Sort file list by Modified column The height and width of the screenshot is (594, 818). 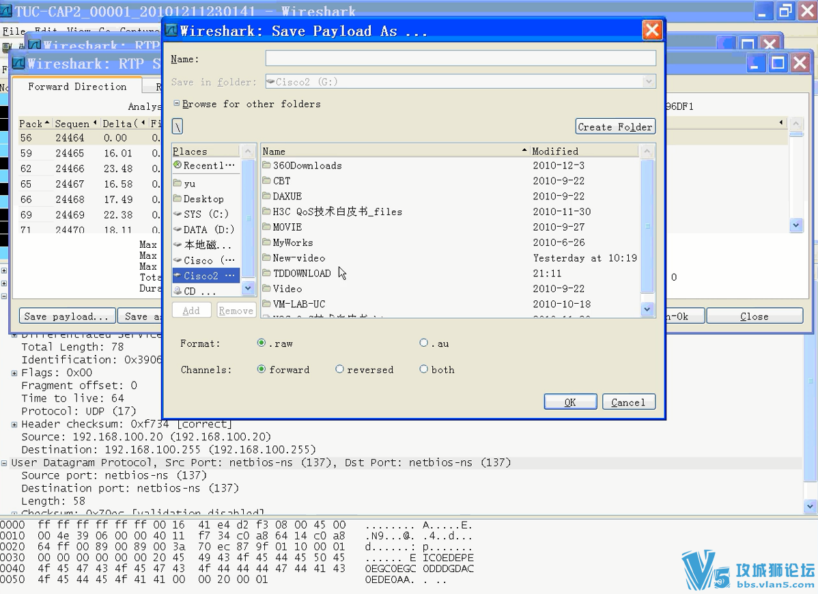coord(554,151)
